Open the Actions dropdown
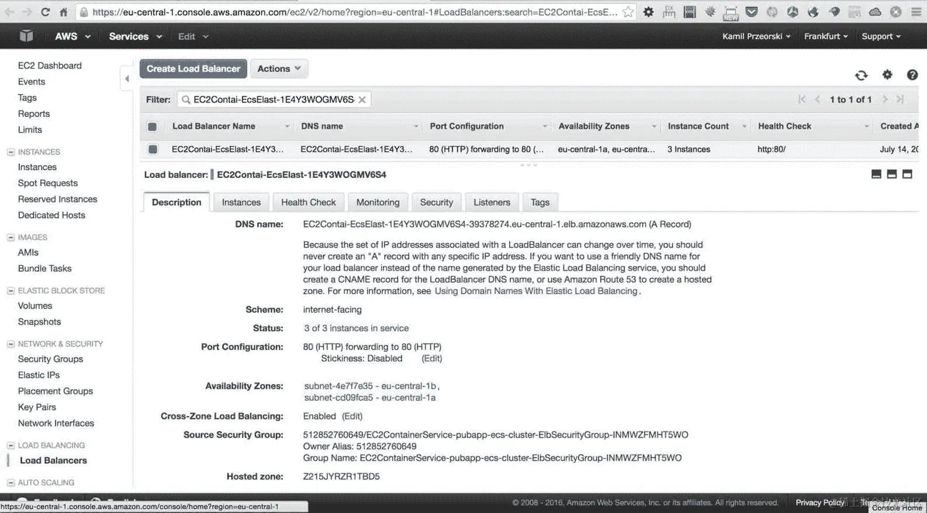927x513 pixels. point(279,69)
